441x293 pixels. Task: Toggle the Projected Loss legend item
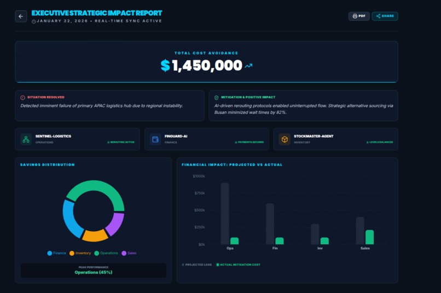(x=196, y=265)
